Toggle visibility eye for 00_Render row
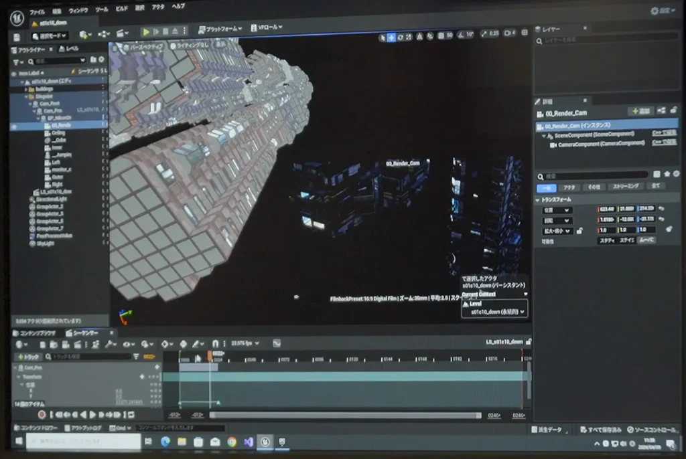Image resolution: width=686 pixels, height=459 pixels. pos(14,125)
